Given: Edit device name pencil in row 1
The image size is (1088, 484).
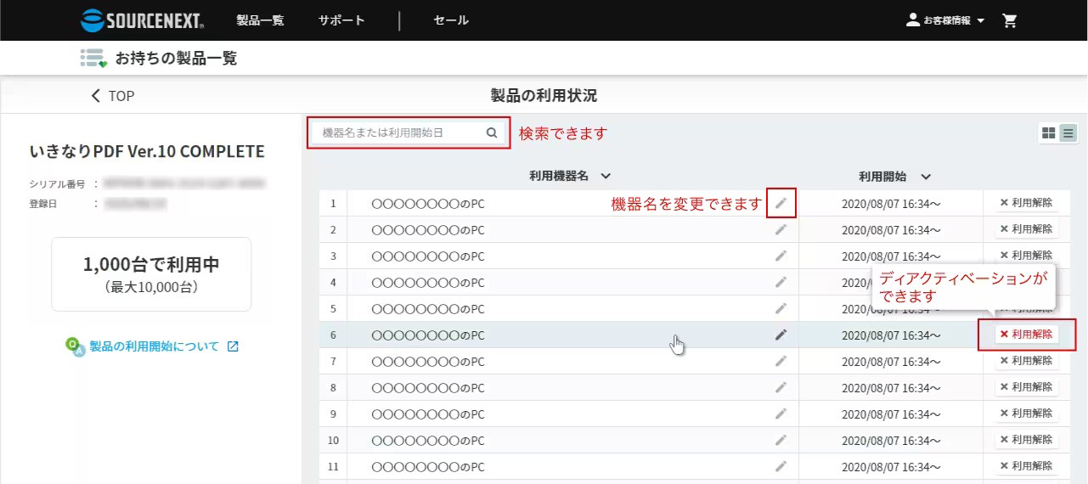Looking at the screenshot, I should click(x=781, y=203).
